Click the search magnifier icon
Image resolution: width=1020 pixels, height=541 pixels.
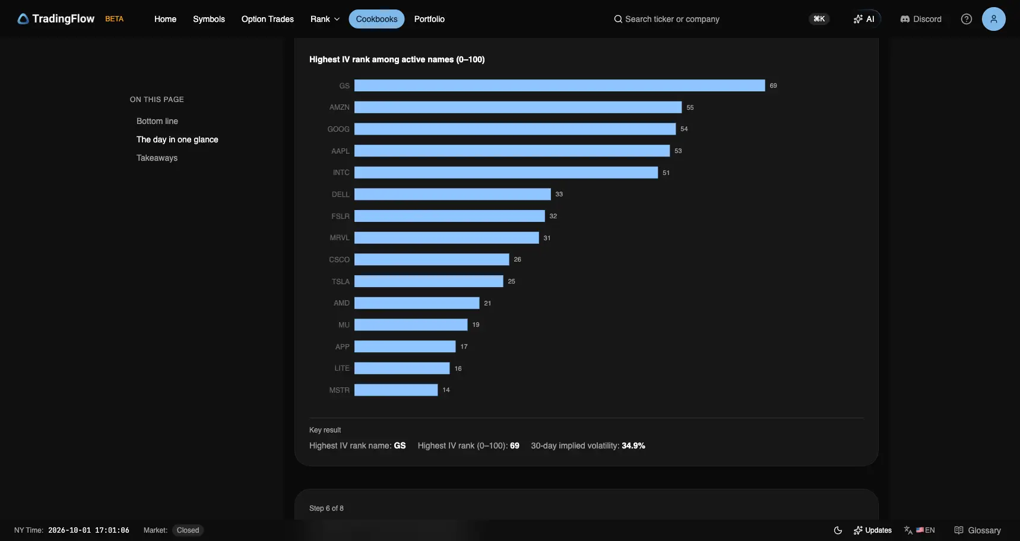click(x=618, y=19)
